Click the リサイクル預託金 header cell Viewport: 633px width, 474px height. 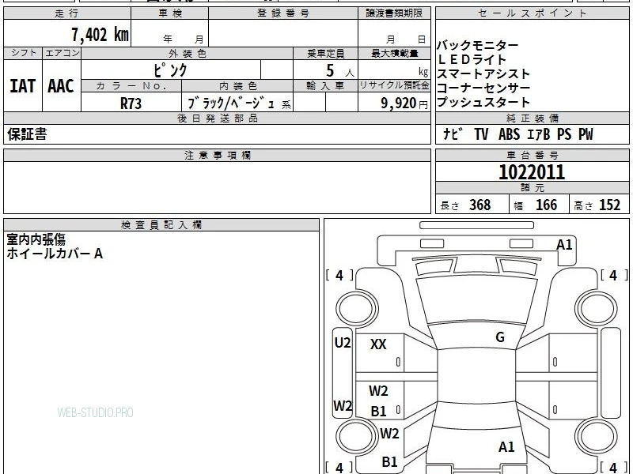pyautogui.click(x=394, y=86)
